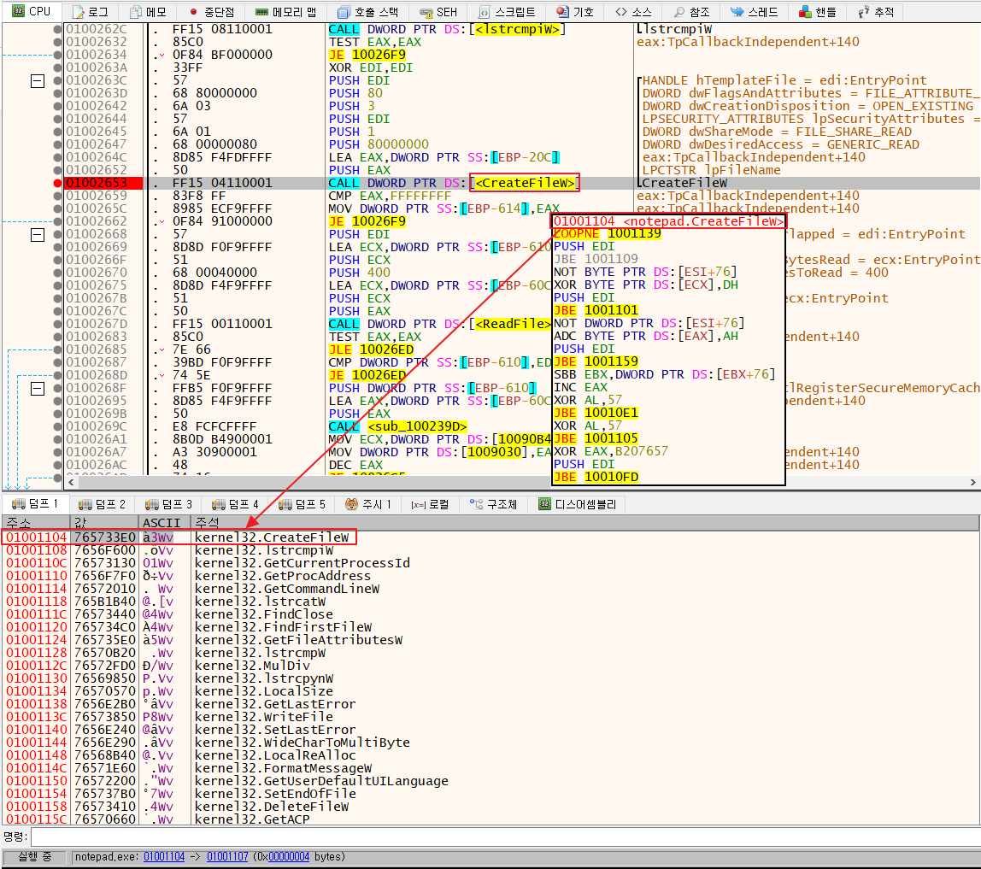
Task: Click the 값 column header in dump
Action: (x=104, y=522)
